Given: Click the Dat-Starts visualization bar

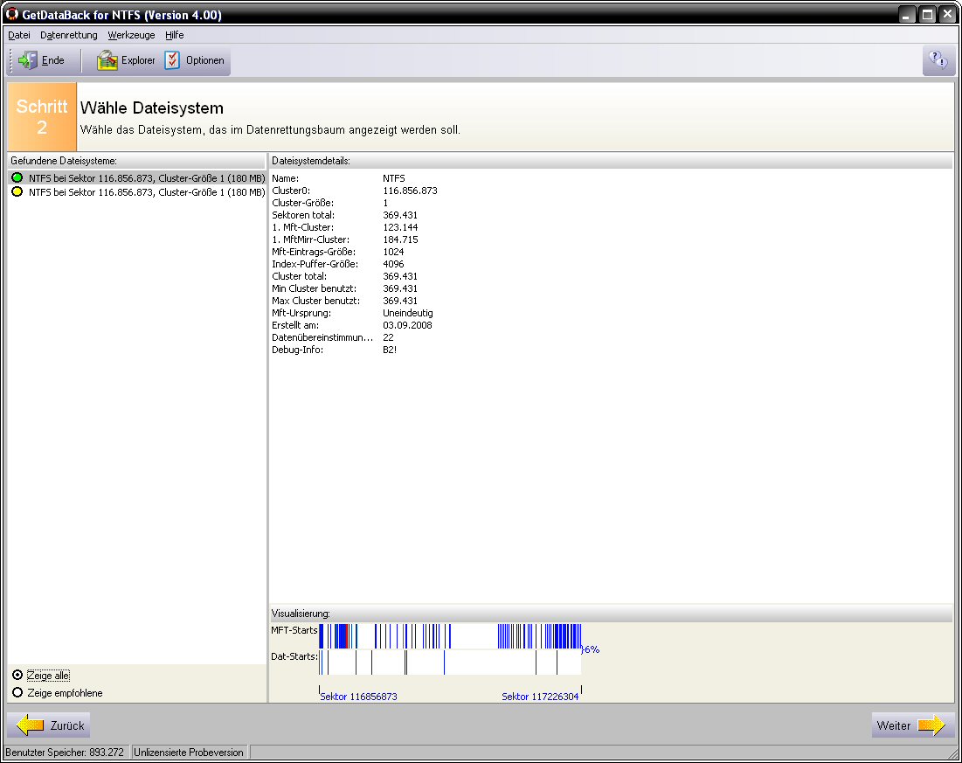Looking at the screenshot, I should coord(450,662).
